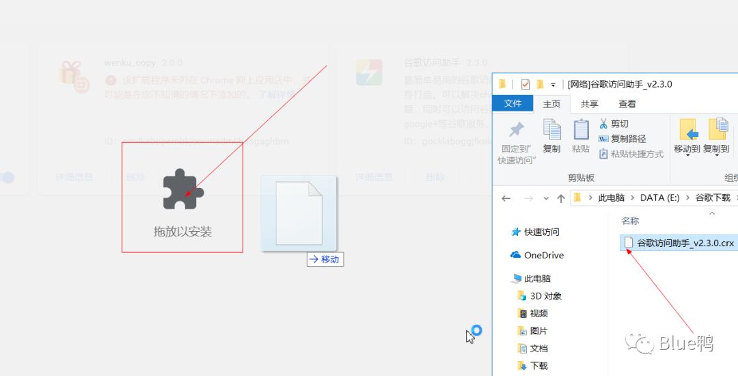Click the OneDrive cloud icon in sidebar
The image size is (738, 376).
tap(515, 255)
